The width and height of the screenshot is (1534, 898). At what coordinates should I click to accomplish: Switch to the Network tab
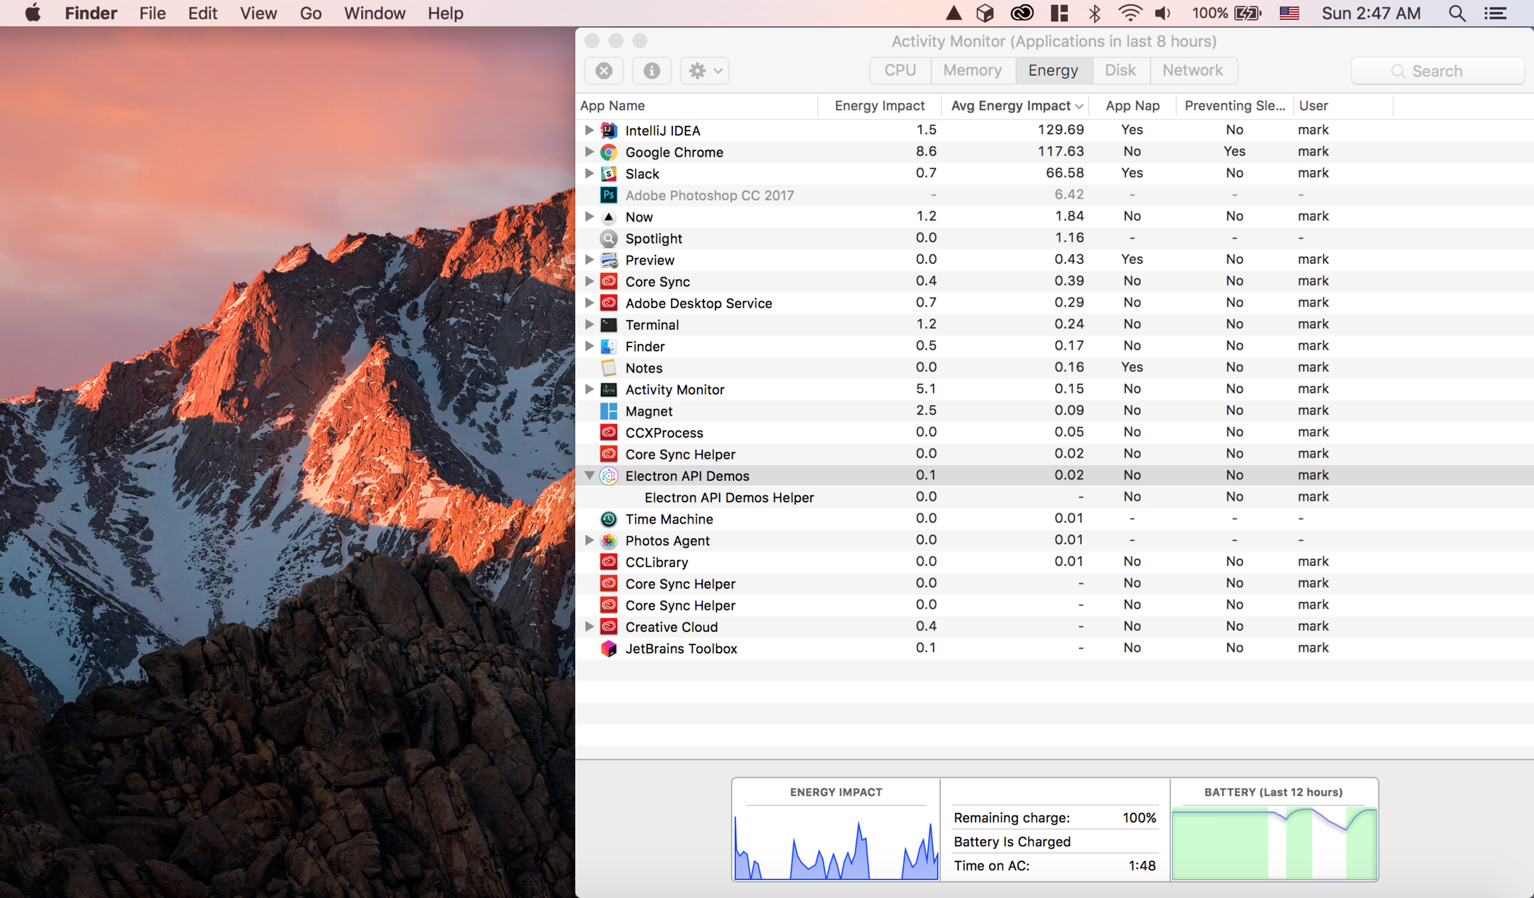1192,71
